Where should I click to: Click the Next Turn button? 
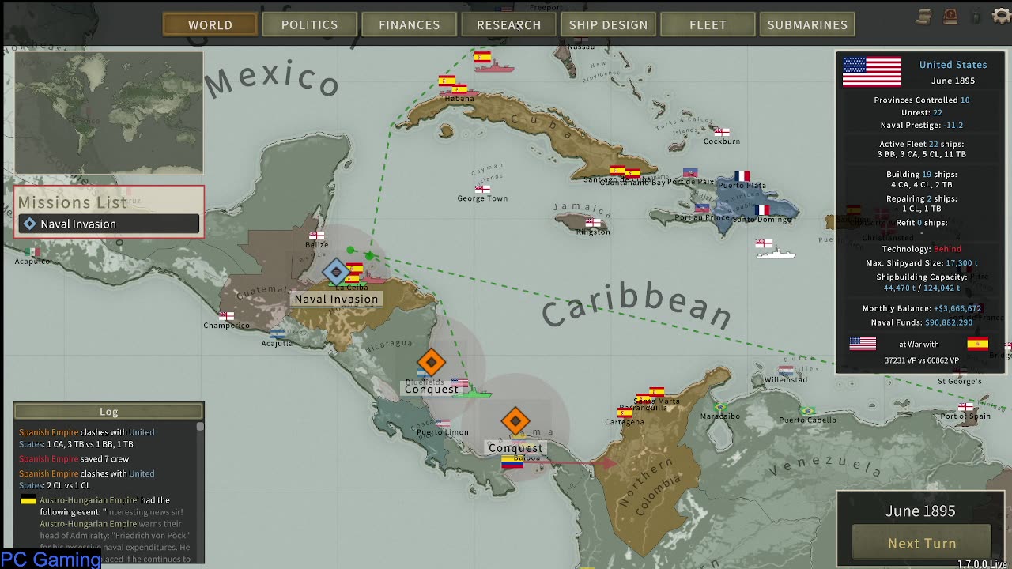[922, 543]
